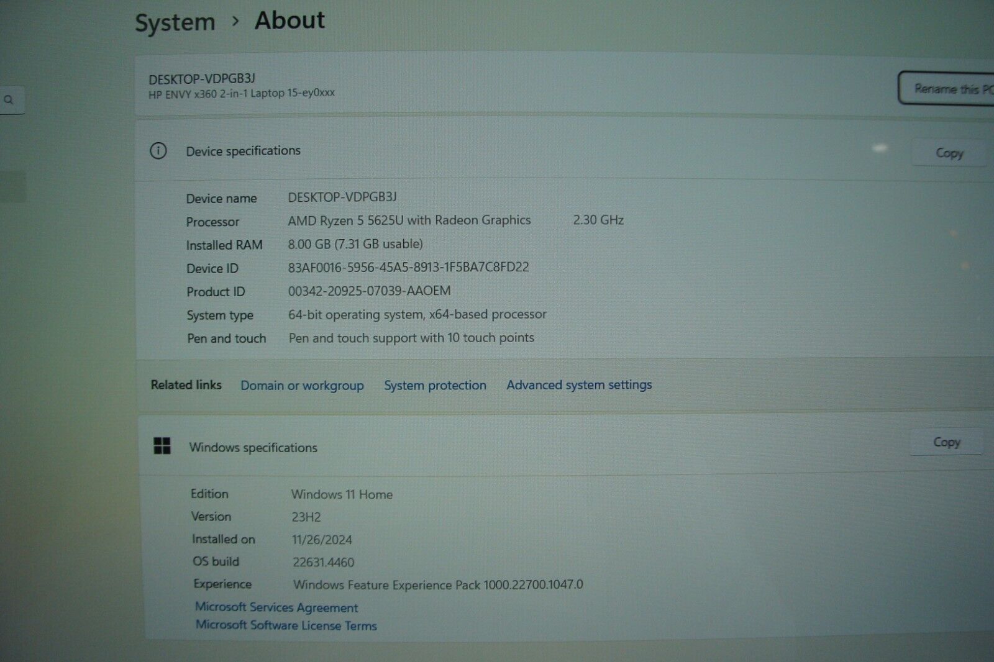Image resolution: width=994 pixels, height=662 pixels.
Task: Click the Edition label
Action: click(x=209, y=494)
